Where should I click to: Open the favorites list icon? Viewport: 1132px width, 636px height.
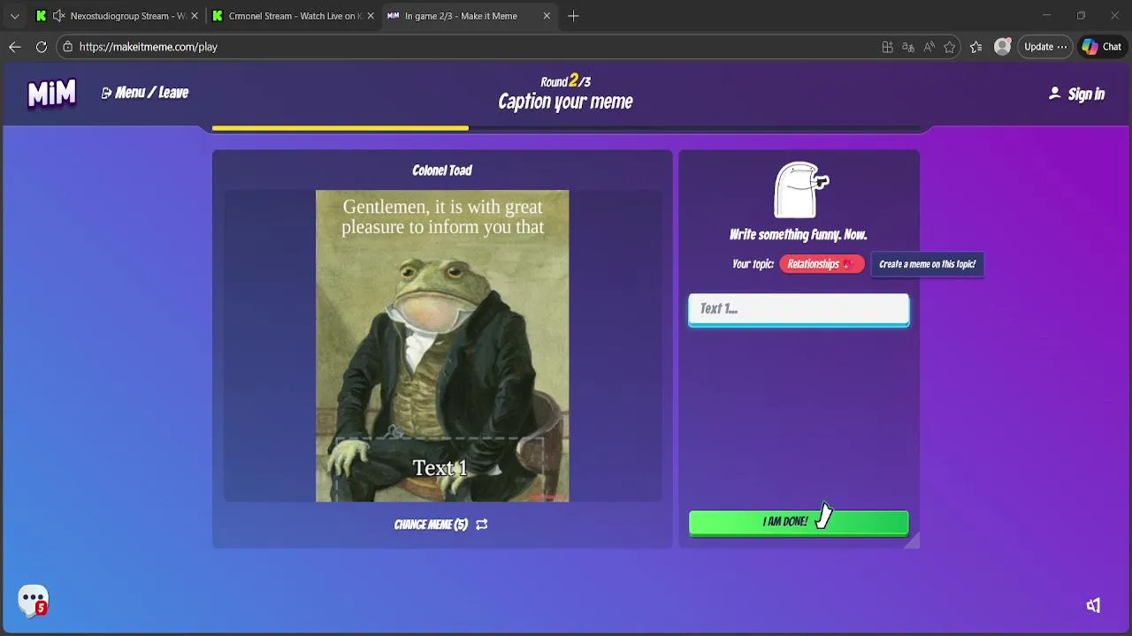pos(976,47)
